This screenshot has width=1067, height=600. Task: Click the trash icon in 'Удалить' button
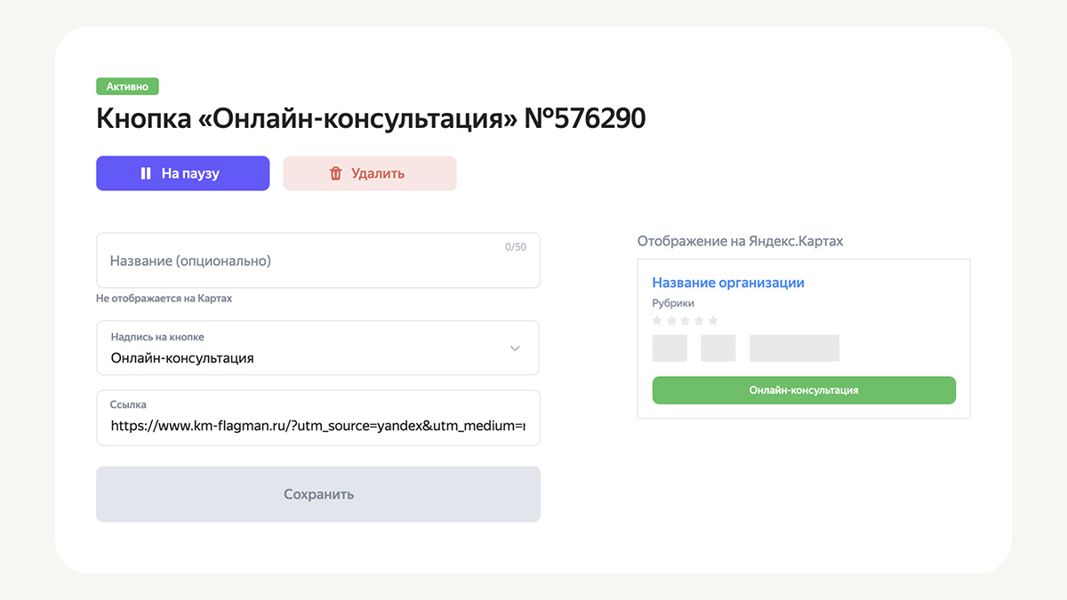point(336,173)
